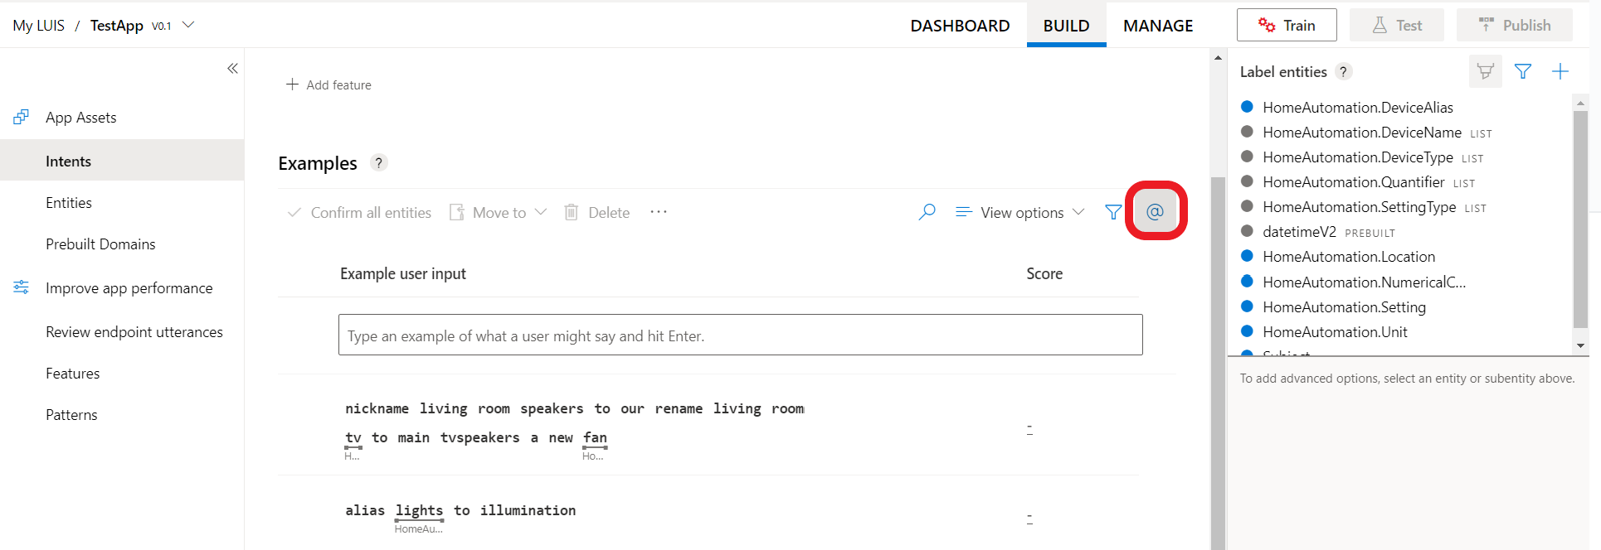This screenshot has width=1601, height=550.
Task: Click the plus icon of Add feature
Action: pos(292,84)
